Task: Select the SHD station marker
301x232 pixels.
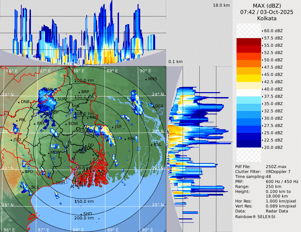Action: click(81, 214)
